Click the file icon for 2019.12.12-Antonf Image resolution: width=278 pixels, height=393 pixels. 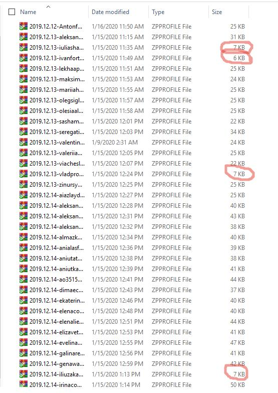coord(23,26)
